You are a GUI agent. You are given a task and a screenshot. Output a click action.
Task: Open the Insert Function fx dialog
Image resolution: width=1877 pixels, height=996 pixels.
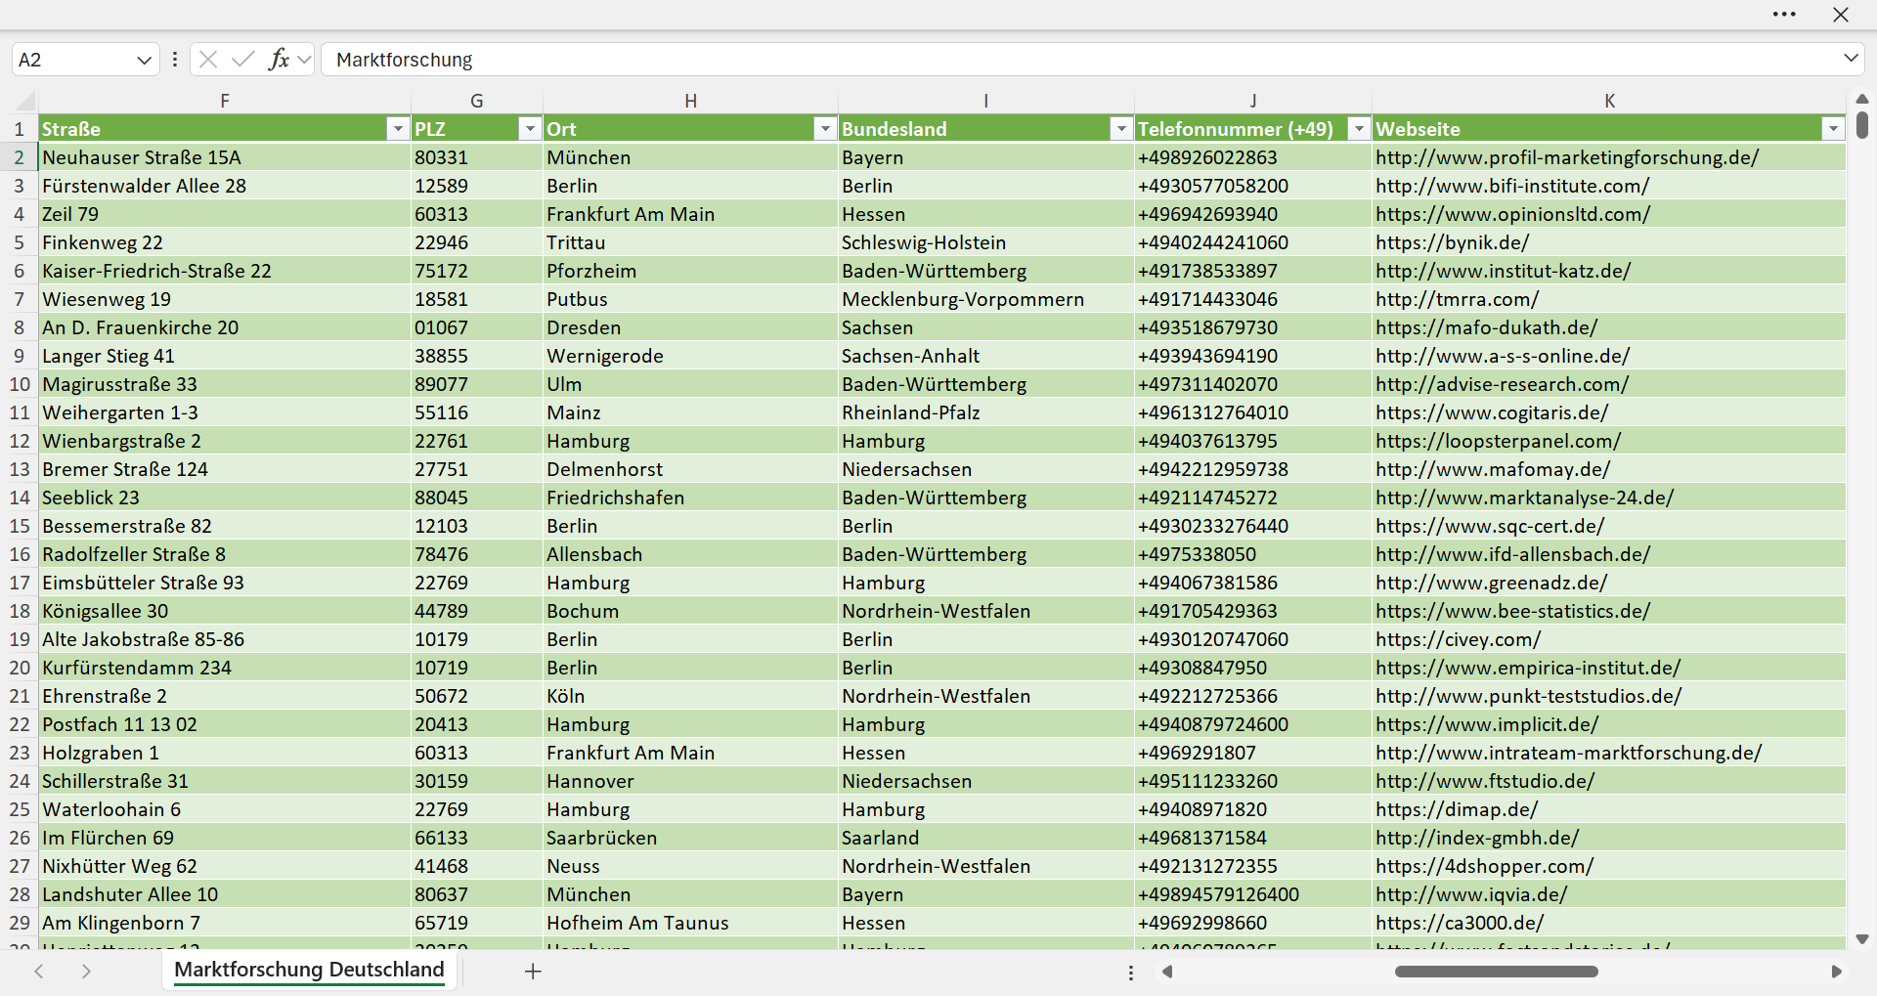279,60
